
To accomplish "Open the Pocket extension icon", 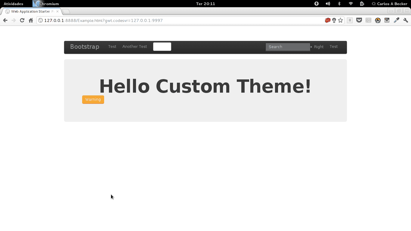I will 359,20.
